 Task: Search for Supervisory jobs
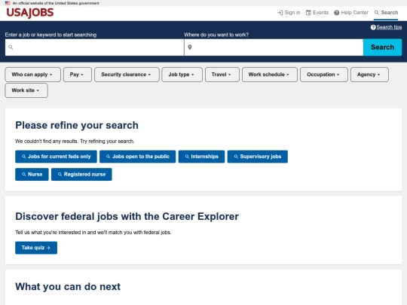(258, 157)
